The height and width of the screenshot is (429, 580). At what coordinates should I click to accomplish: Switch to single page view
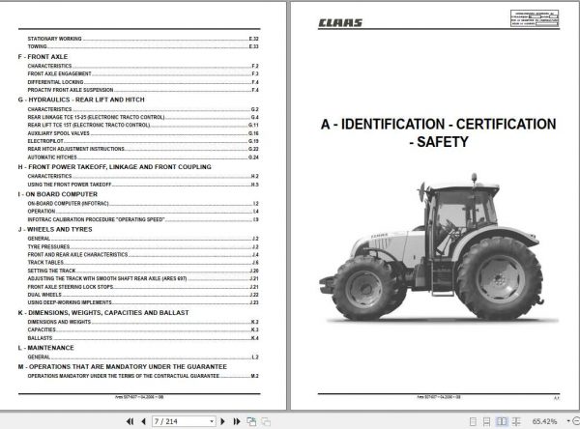click(473, 421)
